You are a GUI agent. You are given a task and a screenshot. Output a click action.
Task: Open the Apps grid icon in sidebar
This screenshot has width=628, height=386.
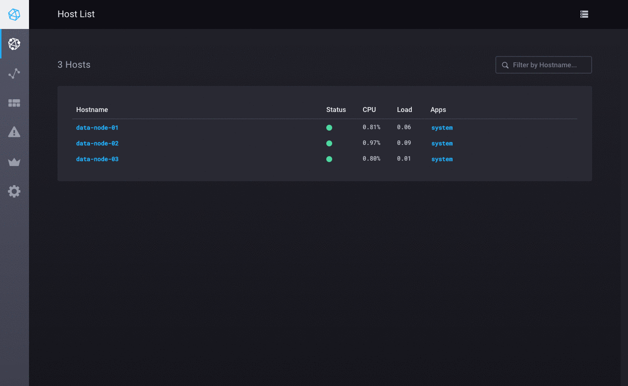point(14,103)
